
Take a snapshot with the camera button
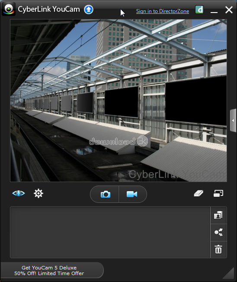(105, 194)
